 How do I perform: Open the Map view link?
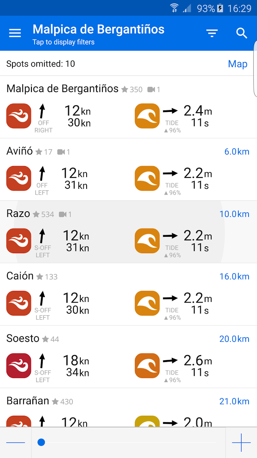(238, 64)
